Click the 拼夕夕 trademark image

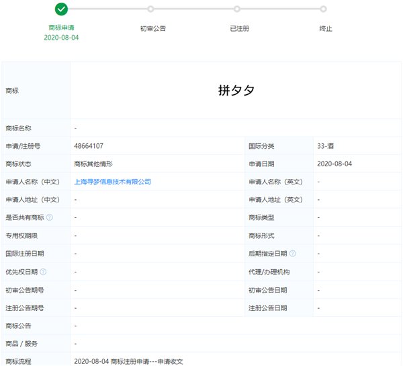point(236,90)
